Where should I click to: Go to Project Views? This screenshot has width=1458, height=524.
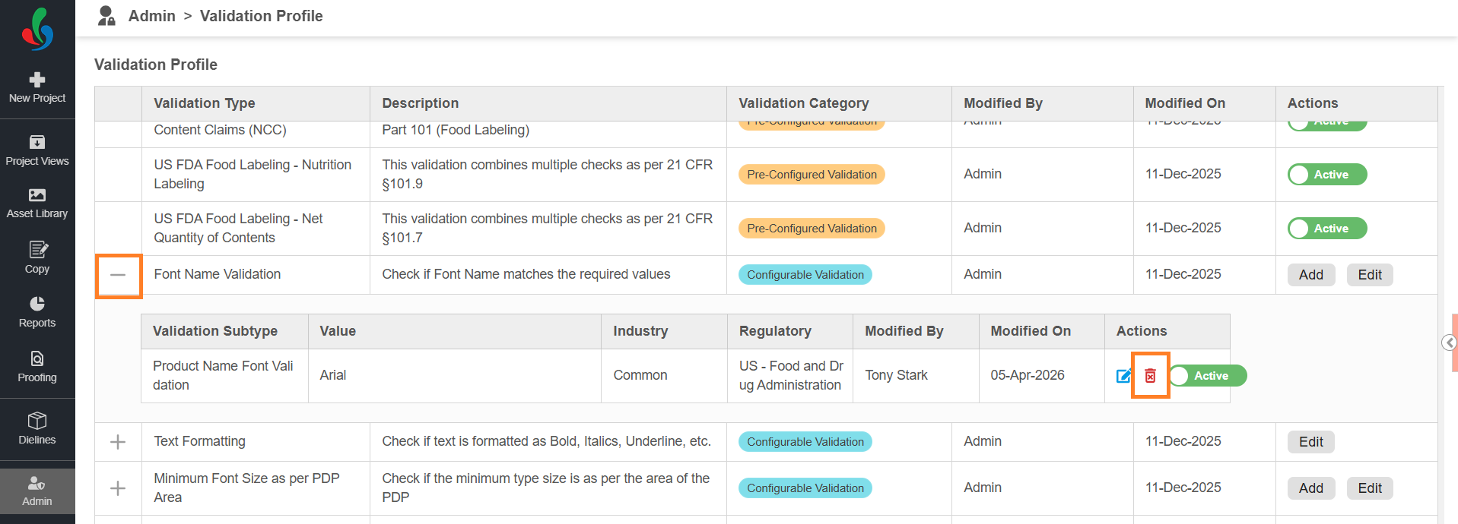click(x=37, y=150)
